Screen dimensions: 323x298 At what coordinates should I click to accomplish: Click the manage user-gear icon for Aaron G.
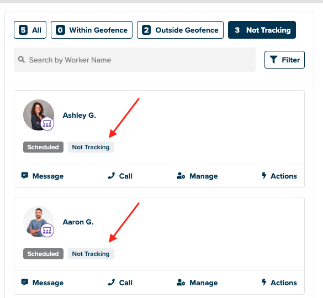click(x=181, y=283)
